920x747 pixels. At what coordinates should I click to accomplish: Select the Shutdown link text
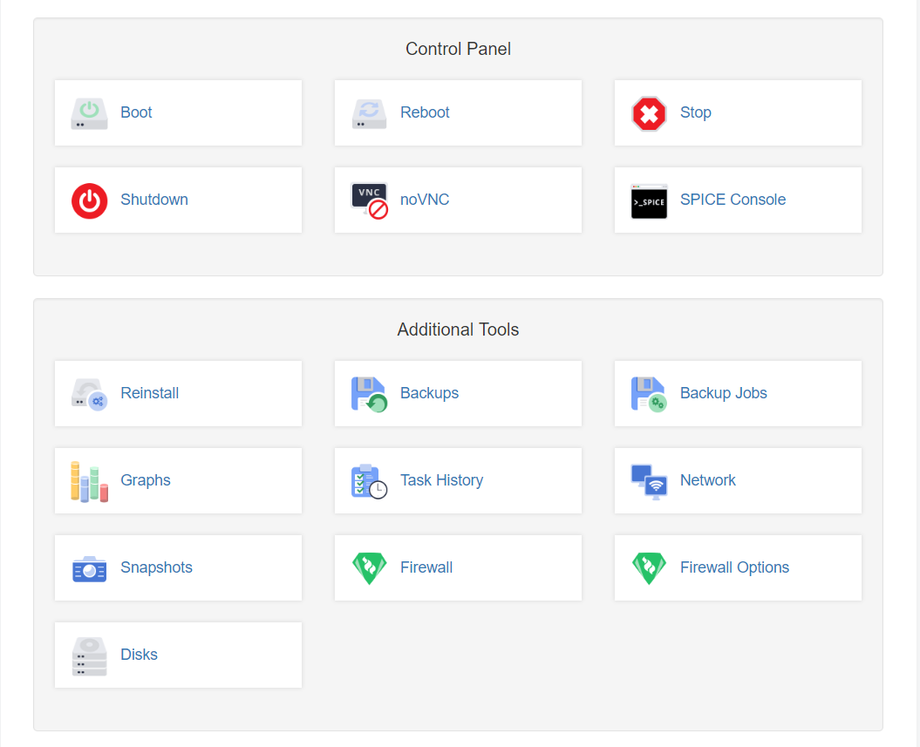[154, 200]
